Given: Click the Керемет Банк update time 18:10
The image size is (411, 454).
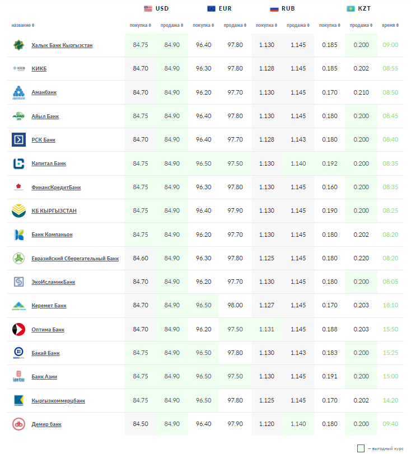Looking at the screenshot, I should coord(390,306).
